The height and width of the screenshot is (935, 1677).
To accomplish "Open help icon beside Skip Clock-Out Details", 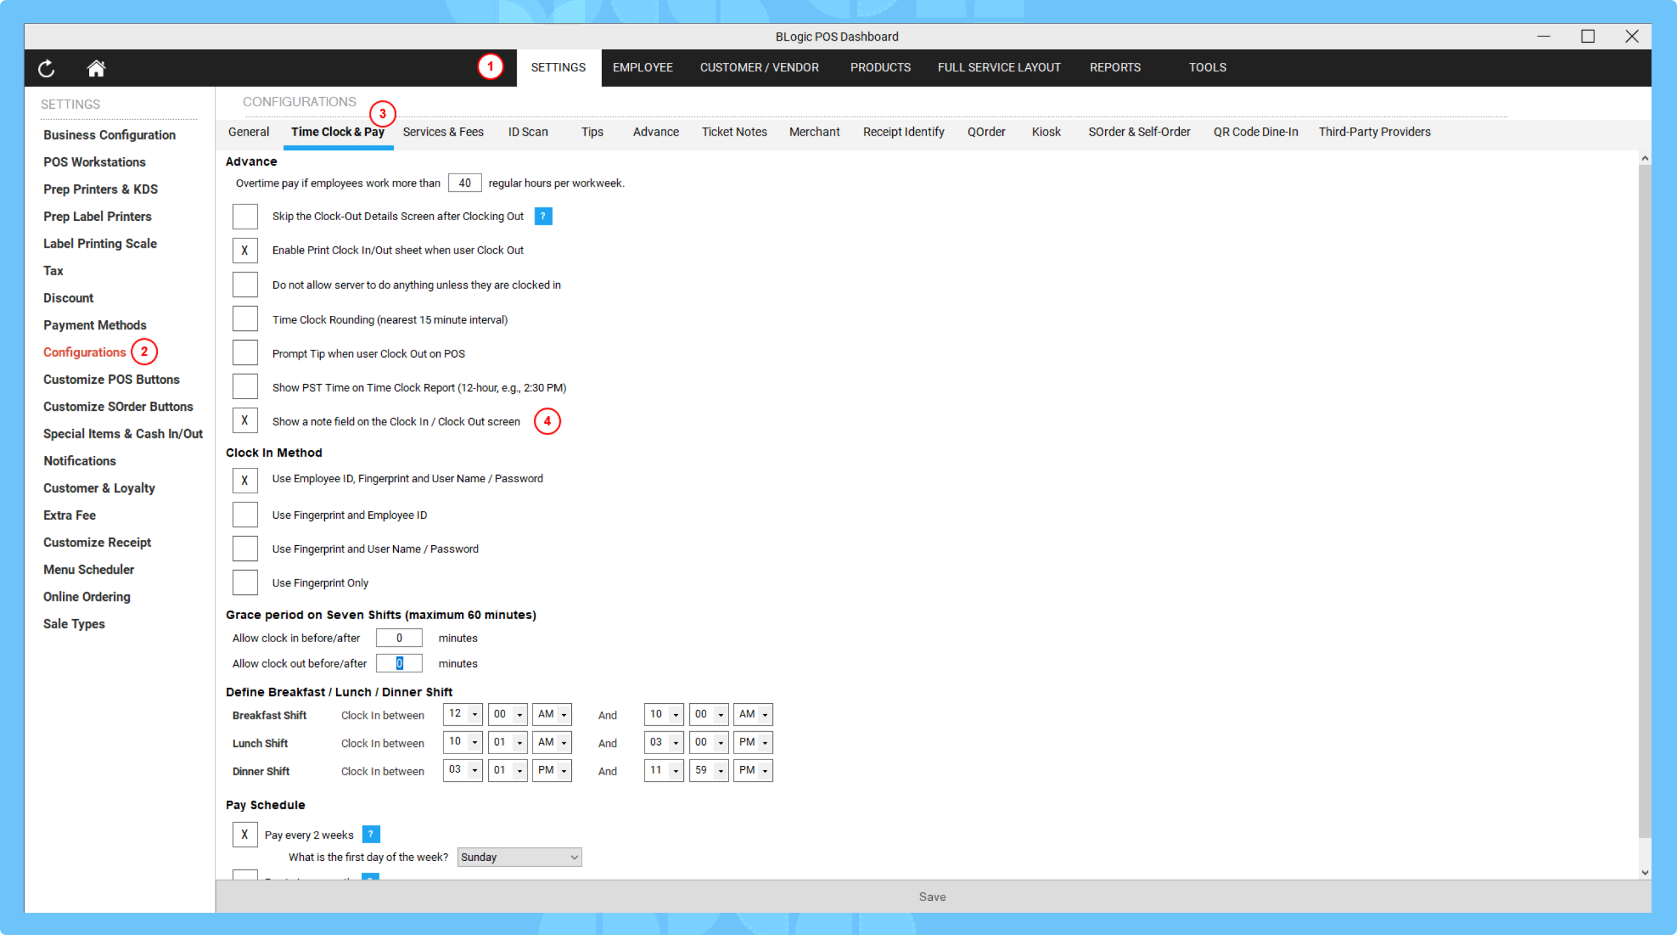I will pos(543,216).
